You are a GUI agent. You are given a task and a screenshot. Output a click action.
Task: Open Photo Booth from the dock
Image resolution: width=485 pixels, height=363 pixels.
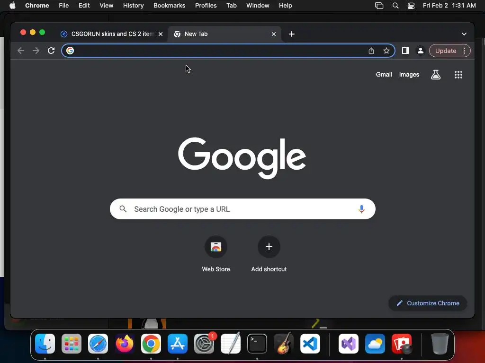pyautogui.click(x=402, y=344)
